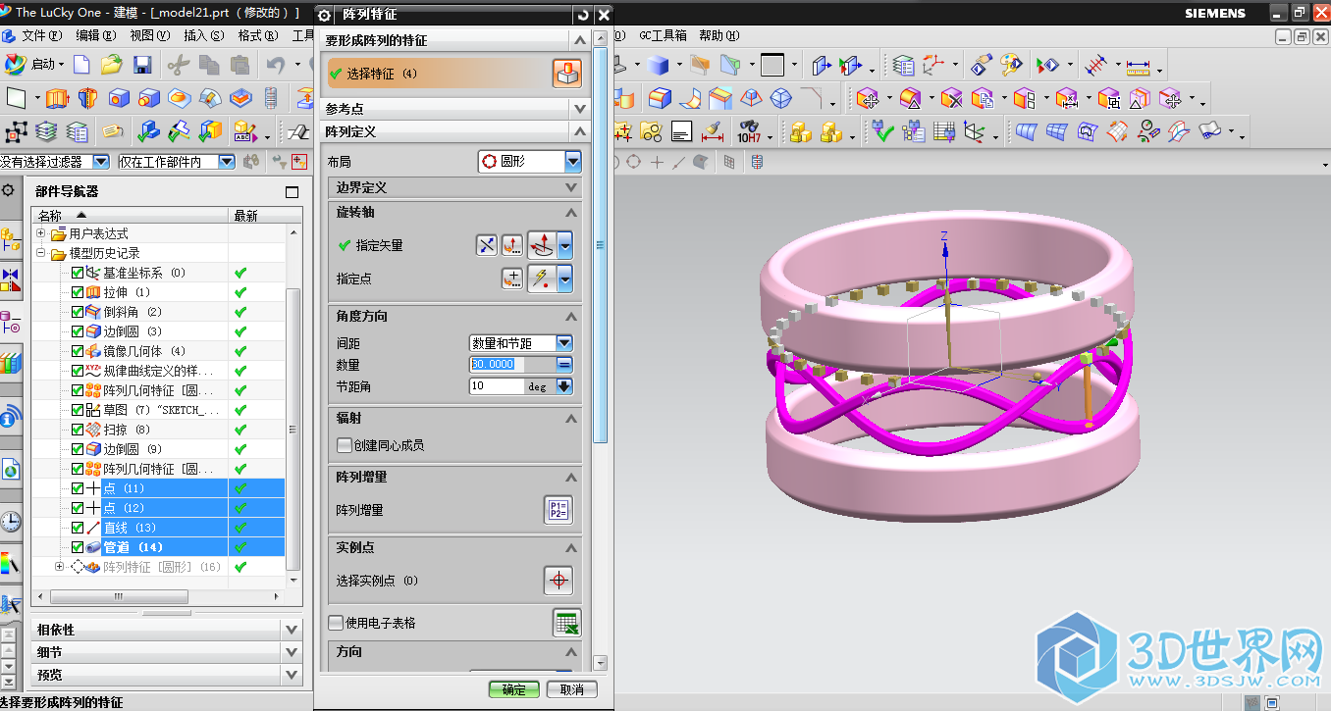Toggle checkbox for 管道 (14) feature
Screen dimensions: 1331x711
click(78, 547)
